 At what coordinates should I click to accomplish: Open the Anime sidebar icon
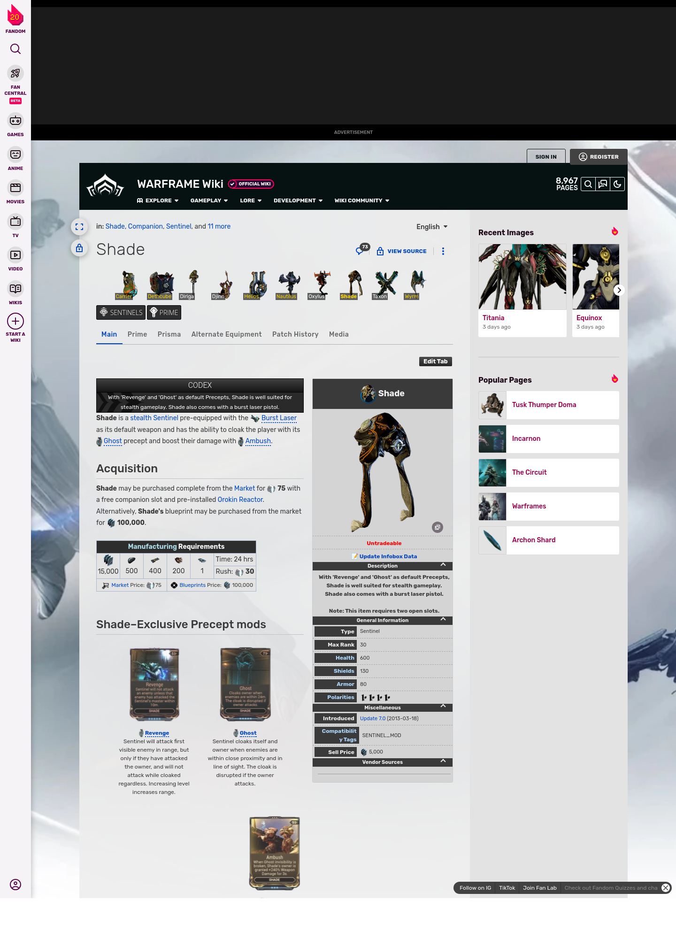pos(15,154)
